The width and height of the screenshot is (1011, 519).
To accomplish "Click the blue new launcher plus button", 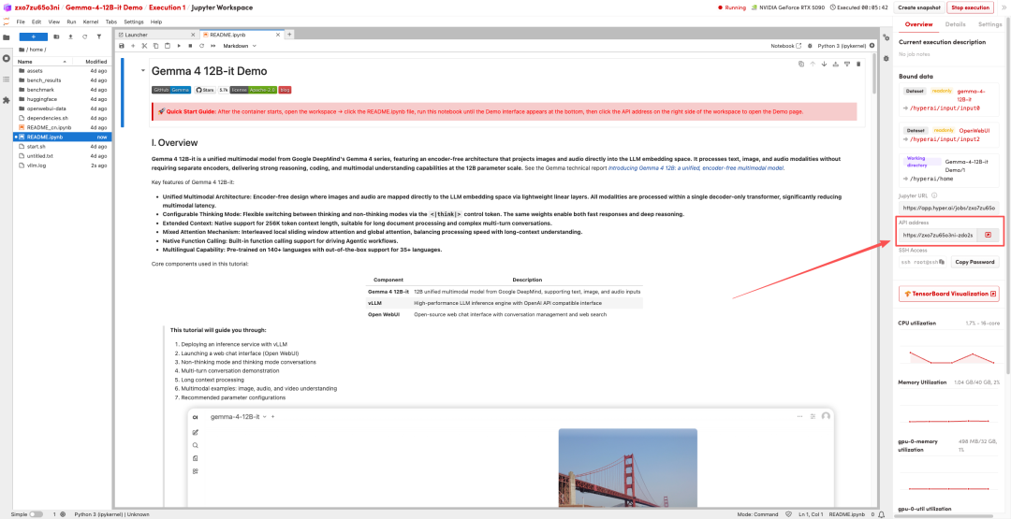I will [x=34, y=36].
